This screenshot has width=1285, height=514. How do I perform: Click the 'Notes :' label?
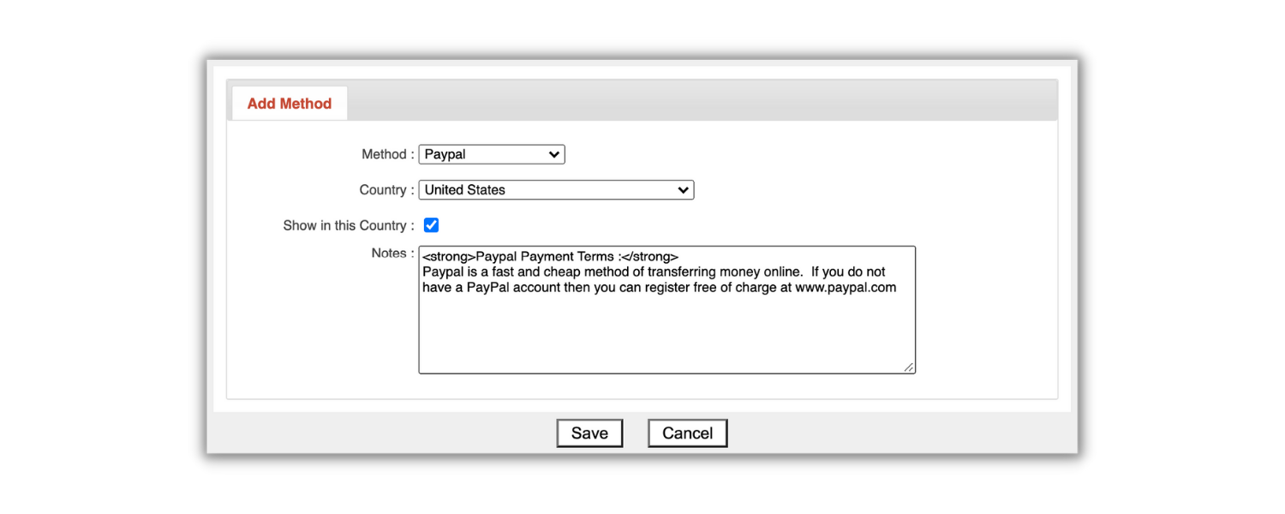[393, 253]
